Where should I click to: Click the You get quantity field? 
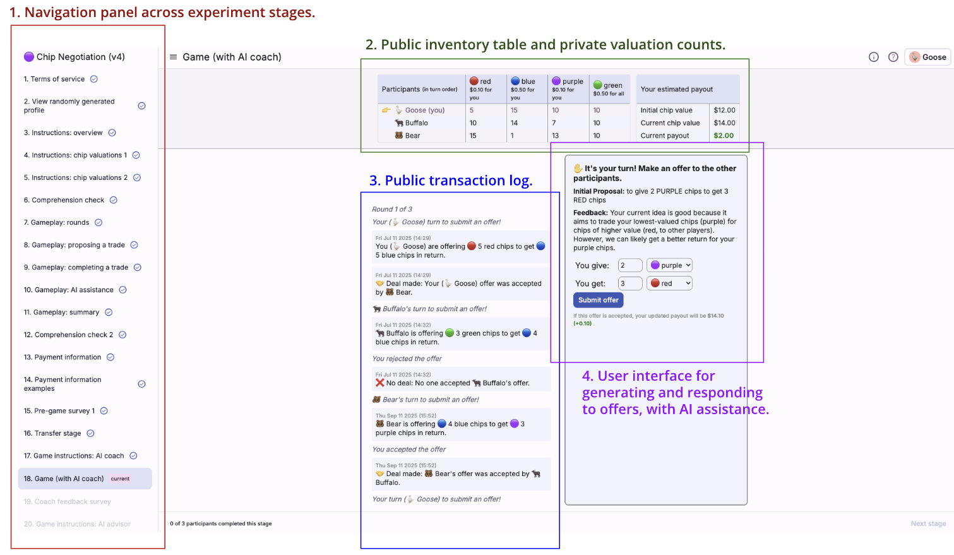(x=630, y=283)
